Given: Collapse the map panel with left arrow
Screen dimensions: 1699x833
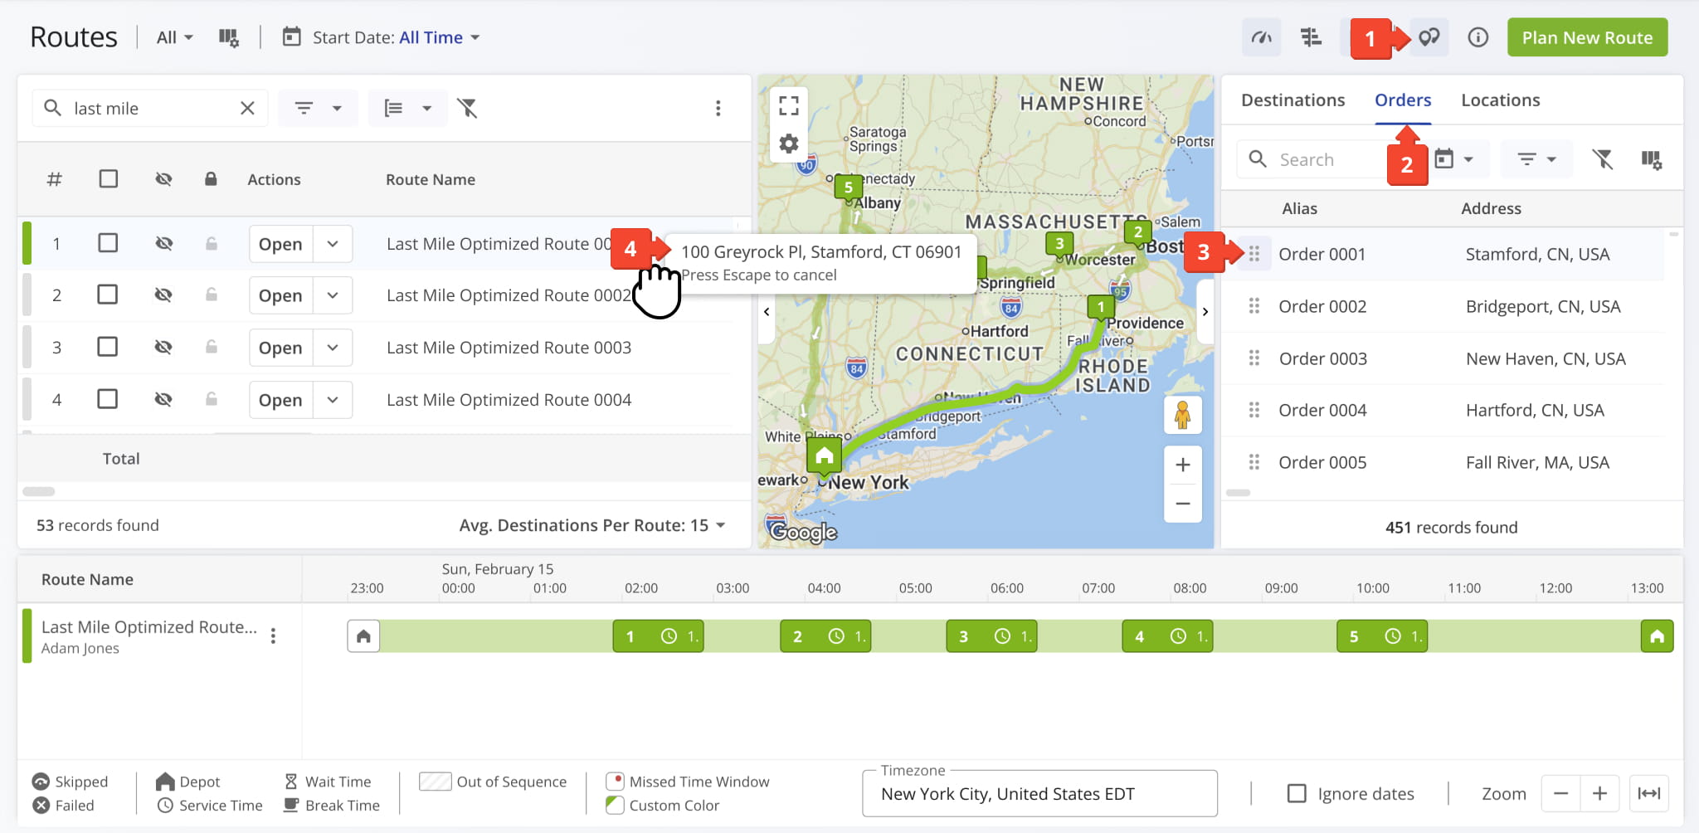Looking at the screenshot, I should click(767, 312).
